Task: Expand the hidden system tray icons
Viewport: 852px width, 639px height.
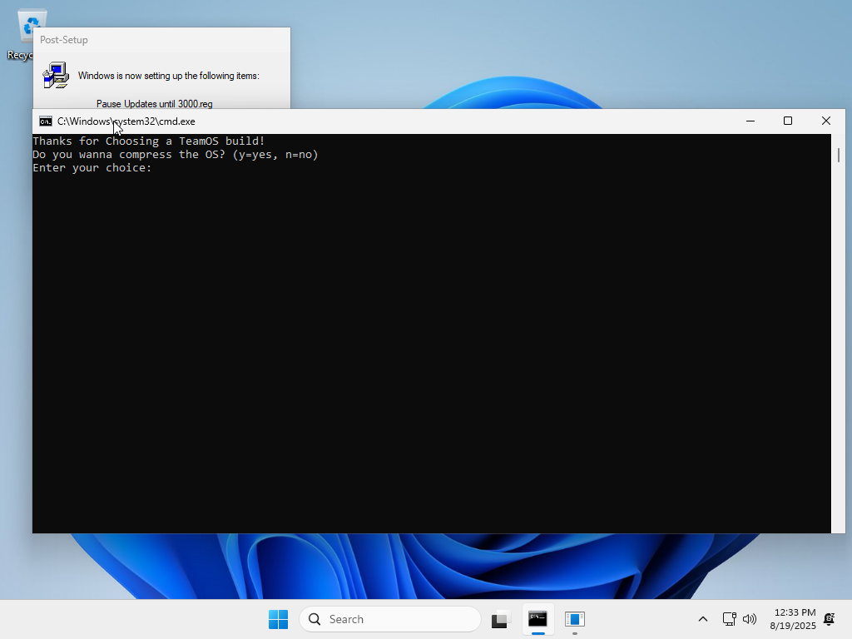Action: click(x=703, y=619)
